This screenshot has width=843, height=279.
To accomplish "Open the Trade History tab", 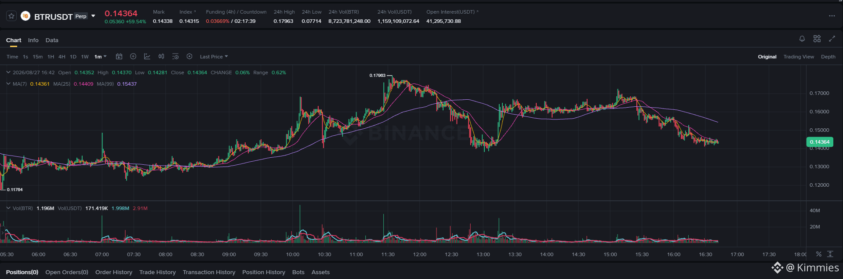I will pyautogui.click(x=157, y=272).
